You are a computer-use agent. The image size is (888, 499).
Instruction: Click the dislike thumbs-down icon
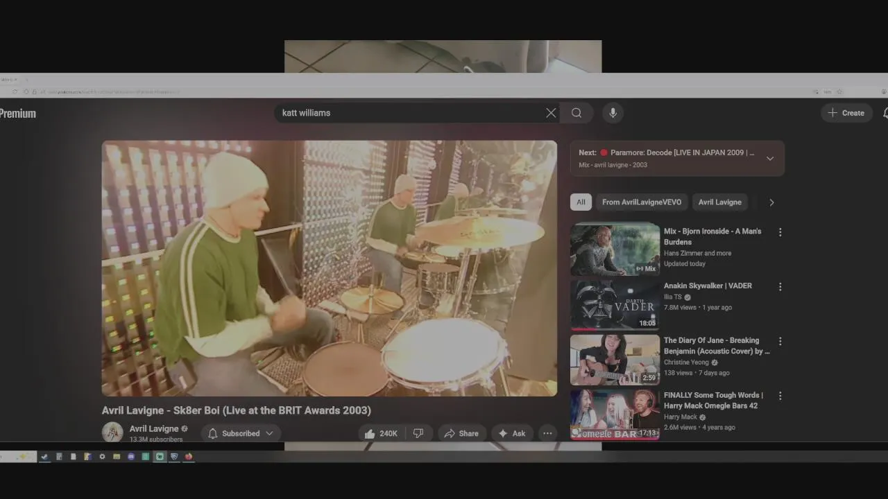(418, 434)
